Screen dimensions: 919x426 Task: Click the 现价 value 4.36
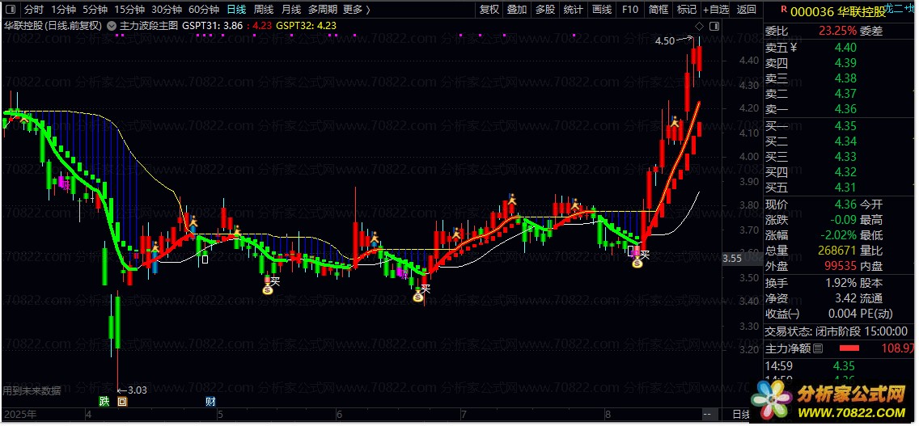pyautogui.click(x=845, y=205)
